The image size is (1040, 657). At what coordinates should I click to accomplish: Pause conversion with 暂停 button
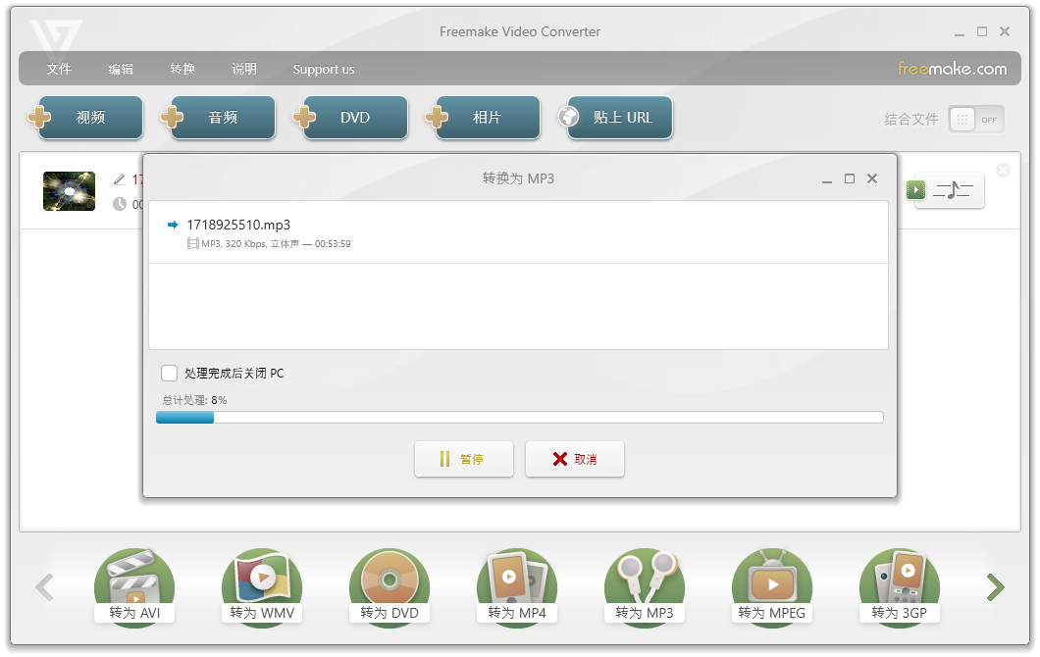(x=464, y=459)
